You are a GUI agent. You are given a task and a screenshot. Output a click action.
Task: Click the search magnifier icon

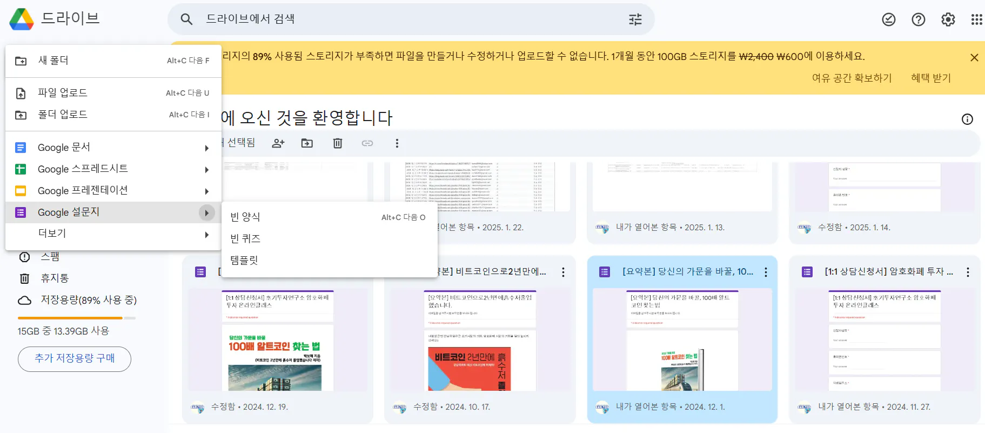pos(186,19)
